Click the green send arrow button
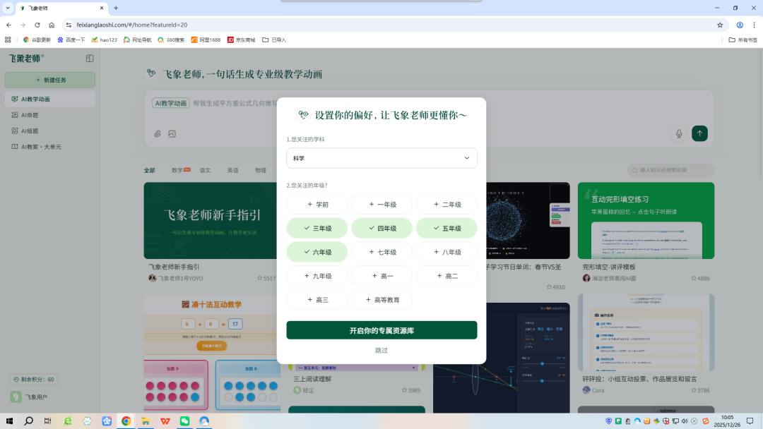 pyautogui.click(x=699, y=133)
